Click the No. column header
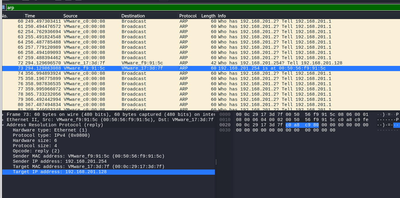Image resolution: width=400 pixels, height=198 pixels. (x=12, y=16)
